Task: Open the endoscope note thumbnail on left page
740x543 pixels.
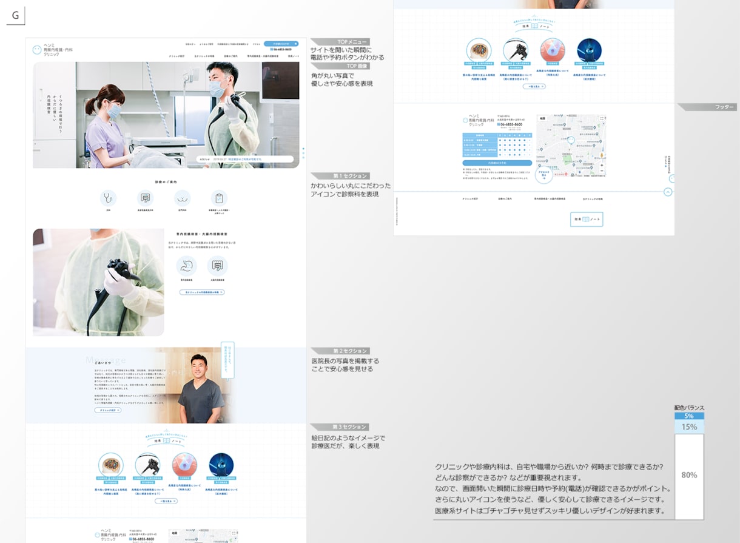Action: (x=147, y=465)
